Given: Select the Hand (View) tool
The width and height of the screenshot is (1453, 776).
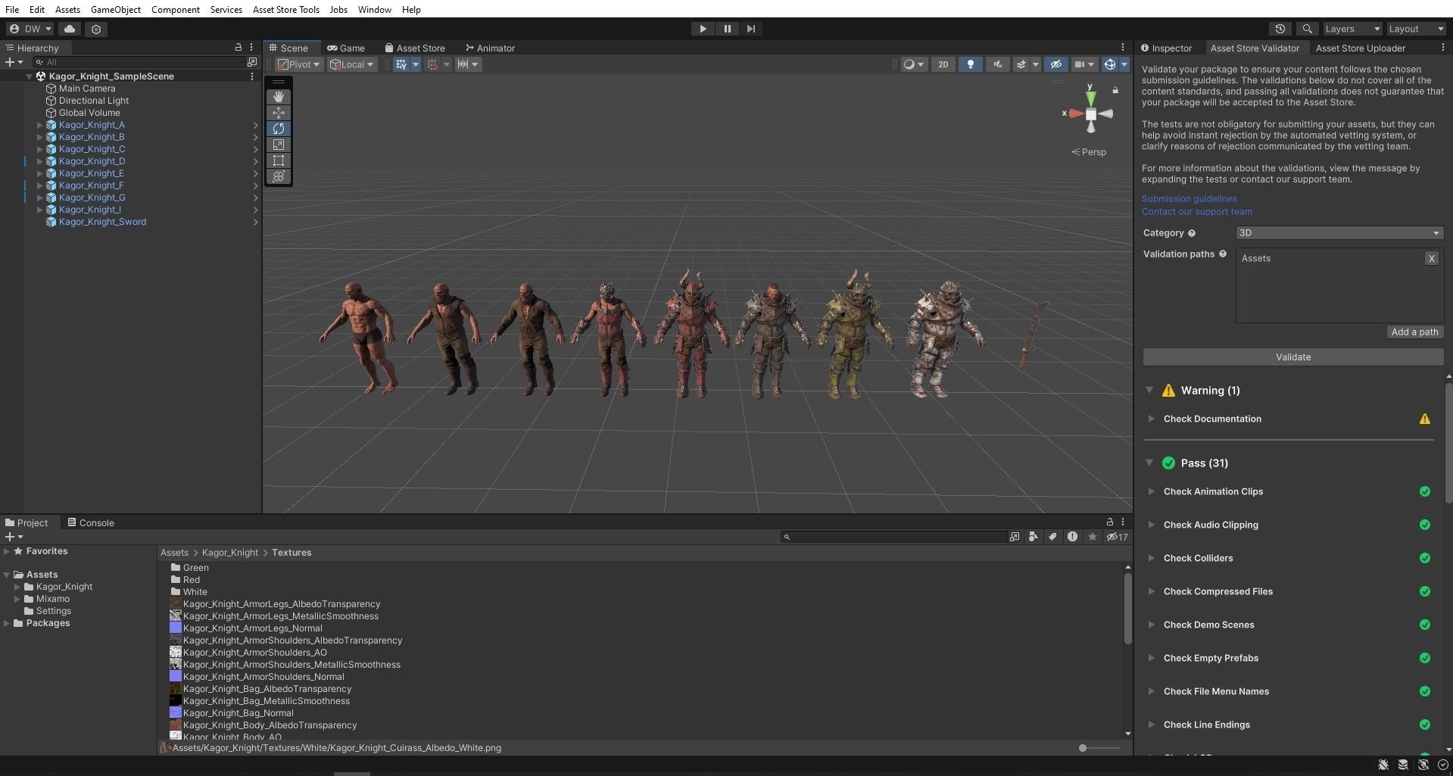Looking at the screenshot, I should [279, 97].
